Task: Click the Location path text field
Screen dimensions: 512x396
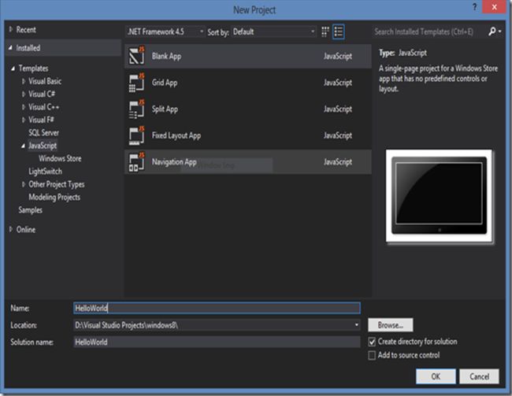Action: click(x=213, y=325)
